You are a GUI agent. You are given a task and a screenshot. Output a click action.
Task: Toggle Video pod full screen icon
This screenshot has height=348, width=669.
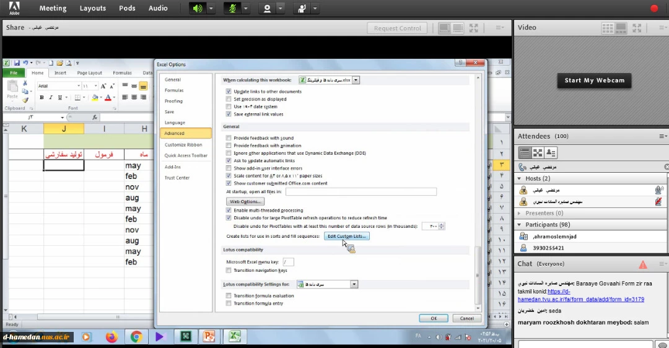point(637,28)
